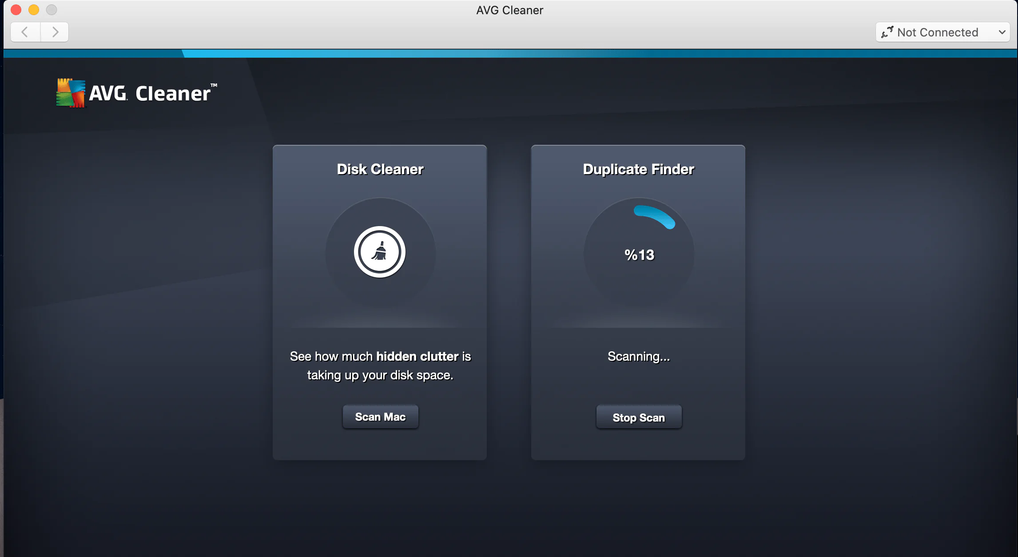Minimize the window with yellow button
This screenshot has height=557, width=1018.
(34, 10)
